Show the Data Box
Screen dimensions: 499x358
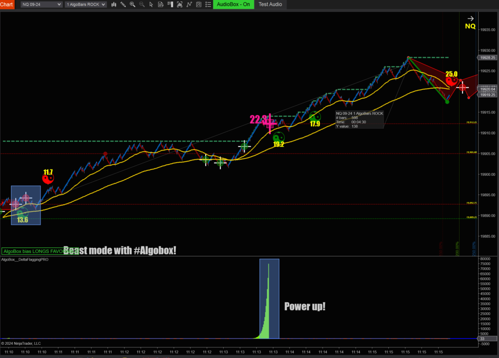click(161, 4)
